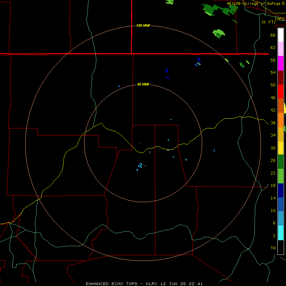Image resolution: width=286 pixels, height=286 pixels.
Task: Select the 10 legend label
Action: 273,211
